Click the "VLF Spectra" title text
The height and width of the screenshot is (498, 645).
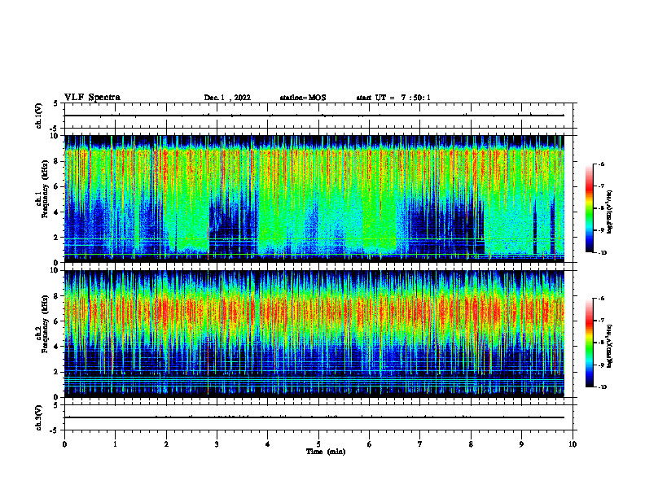point(92,98)
